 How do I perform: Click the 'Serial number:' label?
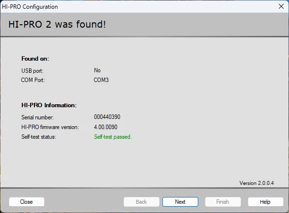coord(37,117)
